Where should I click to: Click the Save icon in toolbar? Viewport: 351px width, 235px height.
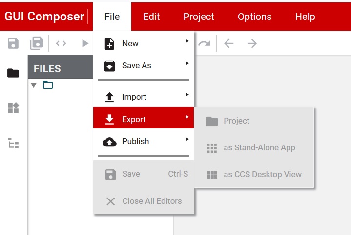13,43
